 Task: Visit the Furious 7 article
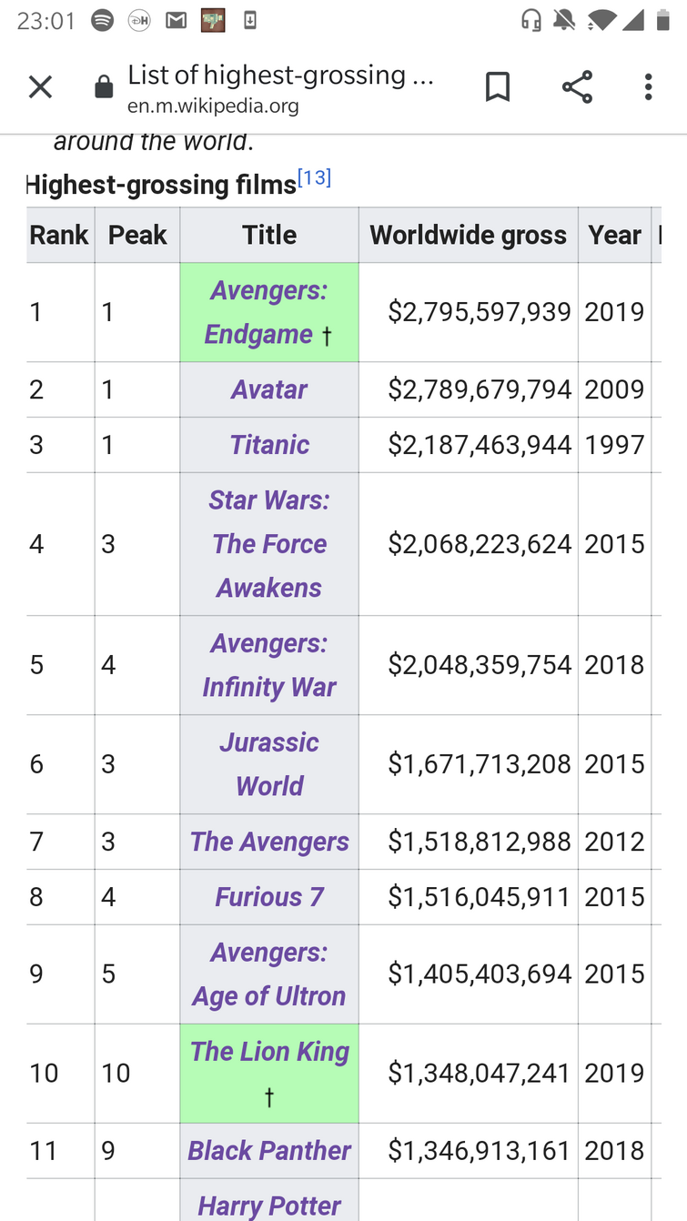pyautogui.click(x=269, y=897)
